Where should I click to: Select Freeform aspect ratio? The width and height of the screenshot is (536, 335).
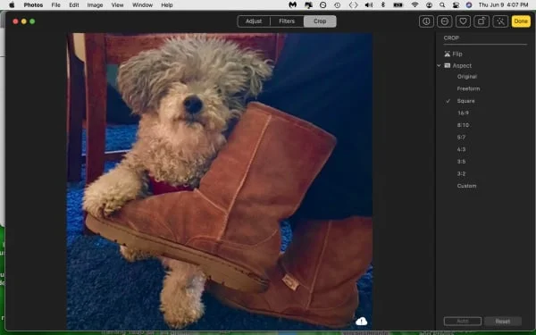pyautogui.click(x=468, y=88)
